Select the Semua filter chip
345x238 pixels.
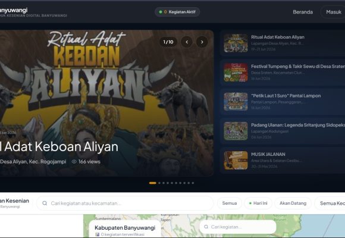click(x=230, y=203)
